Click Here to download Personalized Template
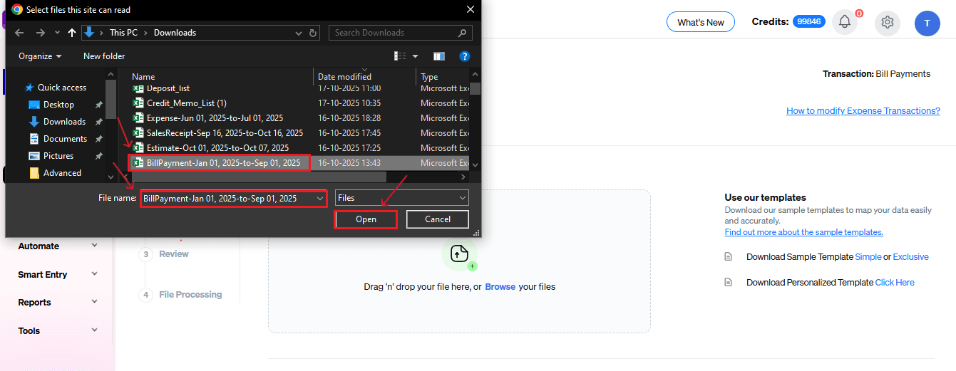956x371 pixels. [895, 283]
